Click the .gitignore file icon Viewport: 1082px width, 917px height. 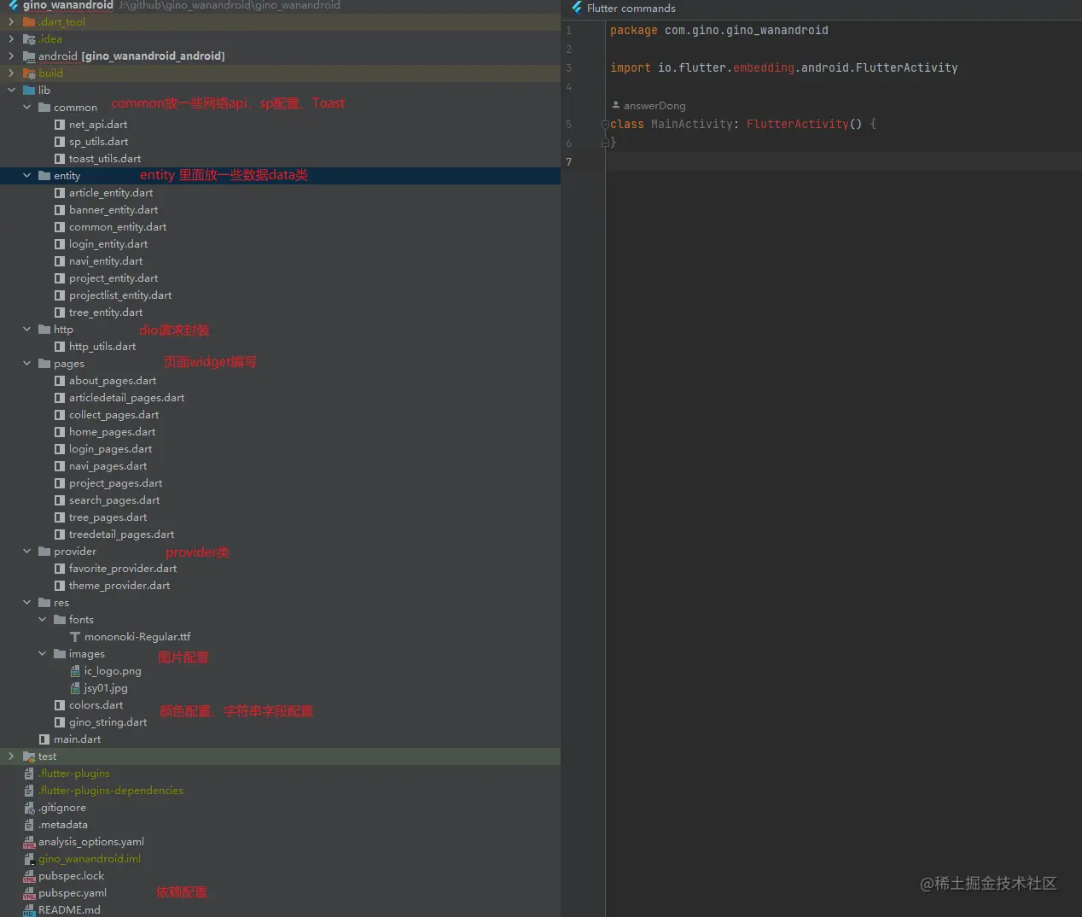29,808
